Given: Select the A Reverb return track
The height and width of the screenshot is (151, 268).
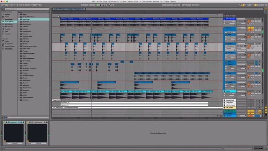Looking at the screenshot, I should 230,111.
